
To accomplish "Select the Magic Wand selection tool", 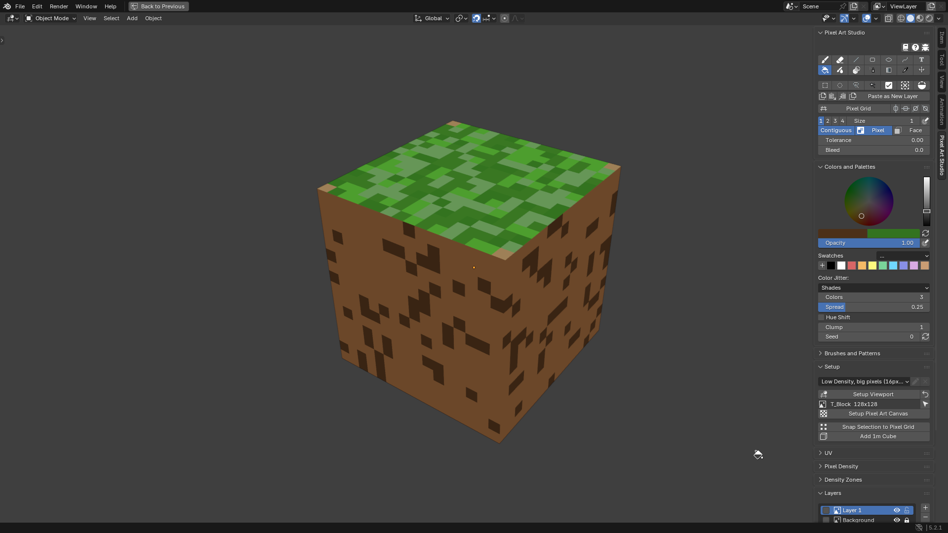I will point(873,85).
